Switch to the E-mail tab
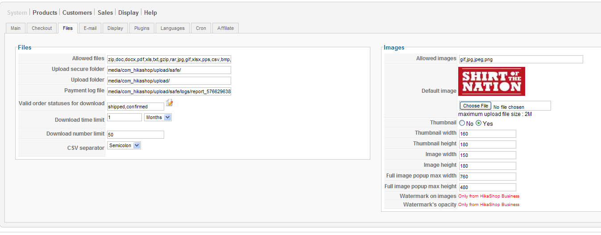This screenshot has height=235, width=601. coord(90,28)
